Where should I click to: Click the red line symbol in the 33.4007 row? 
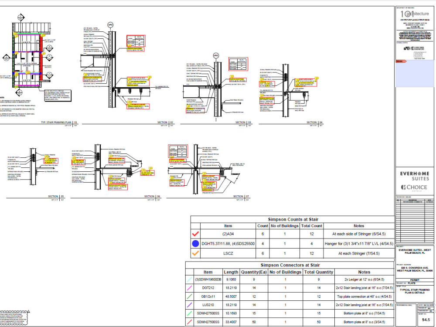click(189, 322)
